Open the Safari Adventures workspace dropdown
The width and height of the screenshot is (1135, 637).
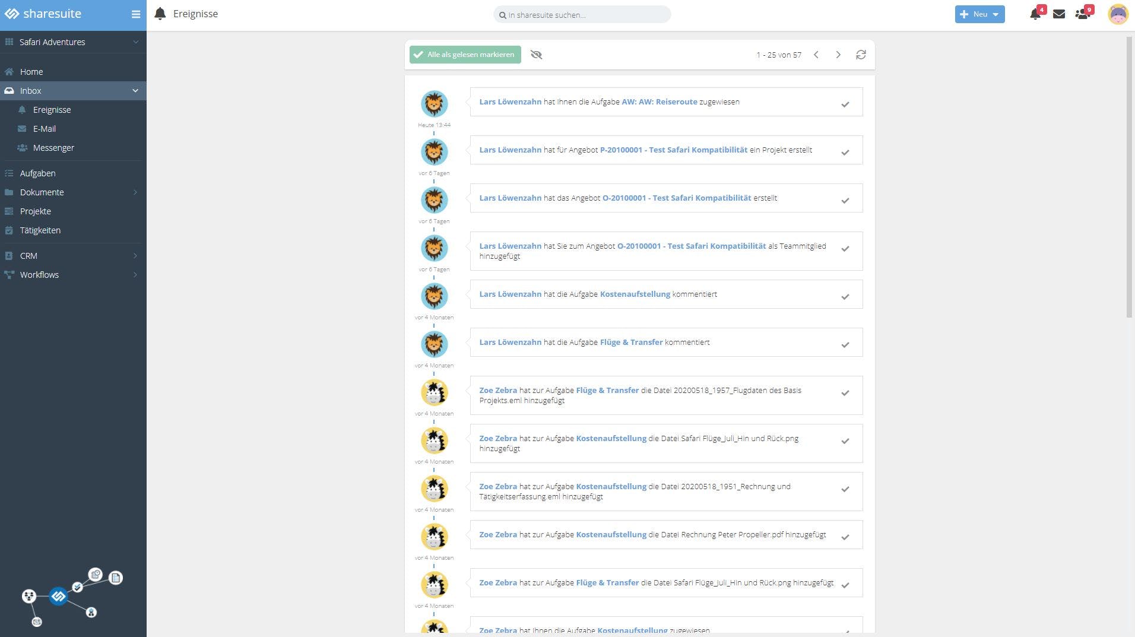tap(73, 42)
